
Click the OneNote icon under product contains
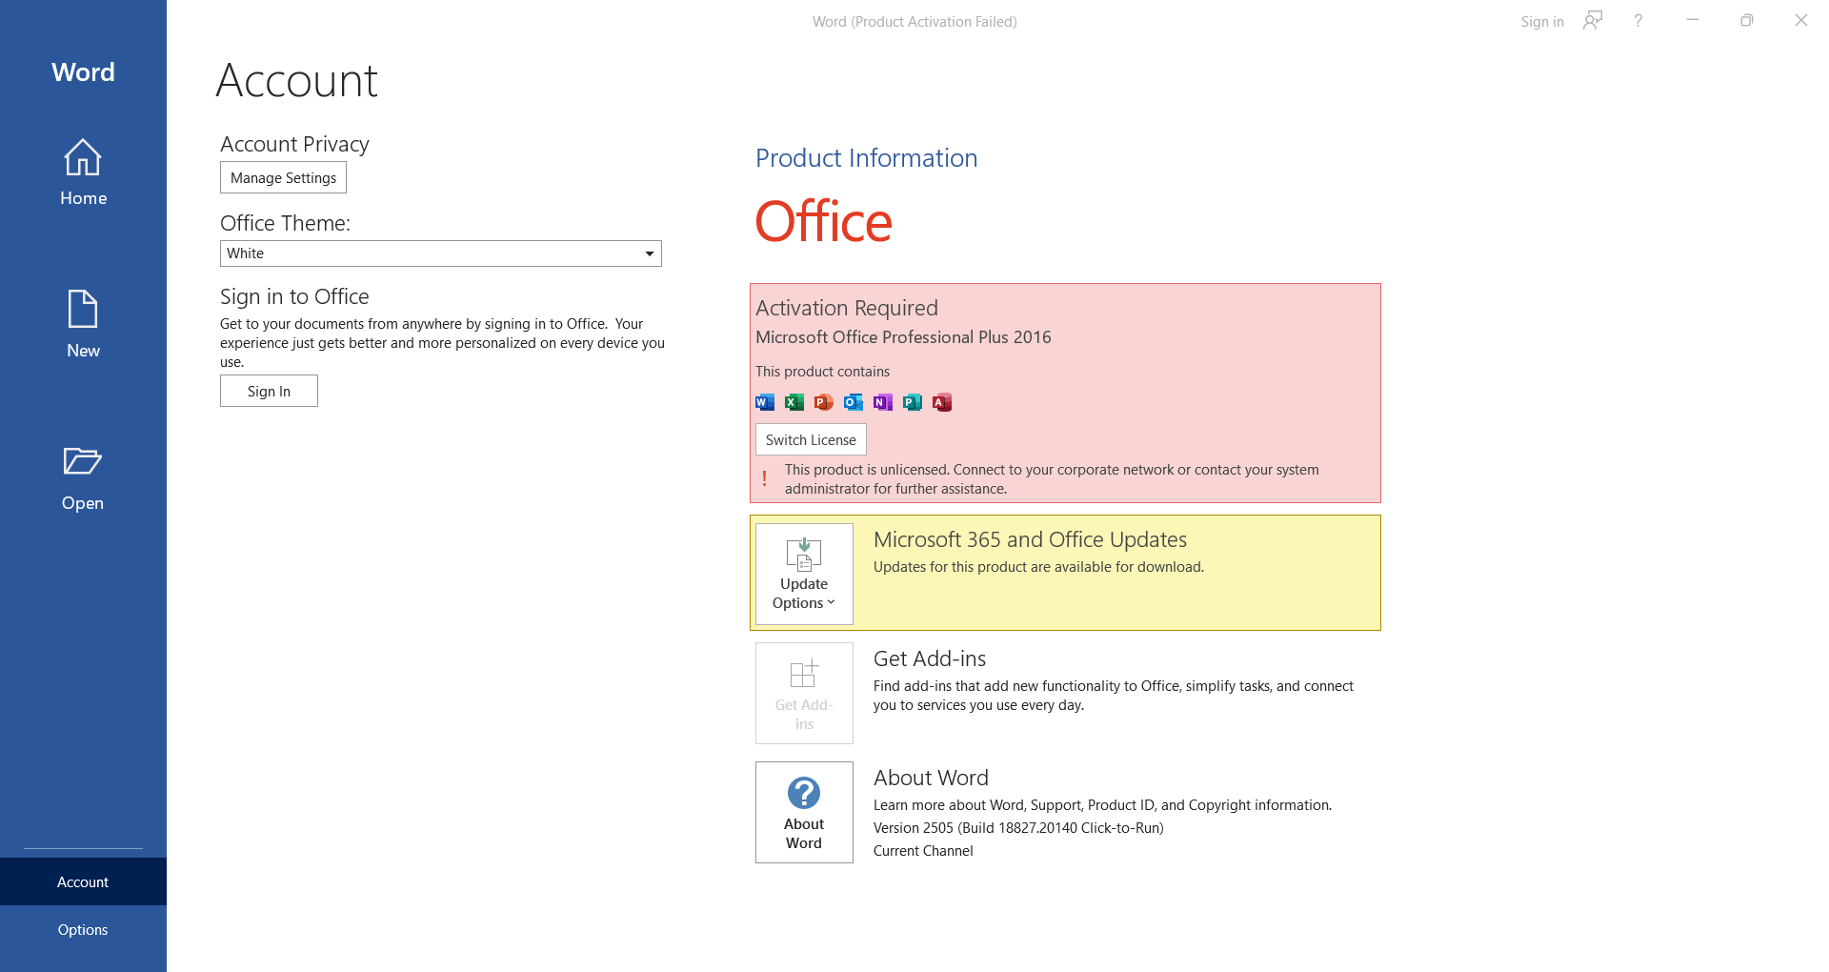point(883,402)
